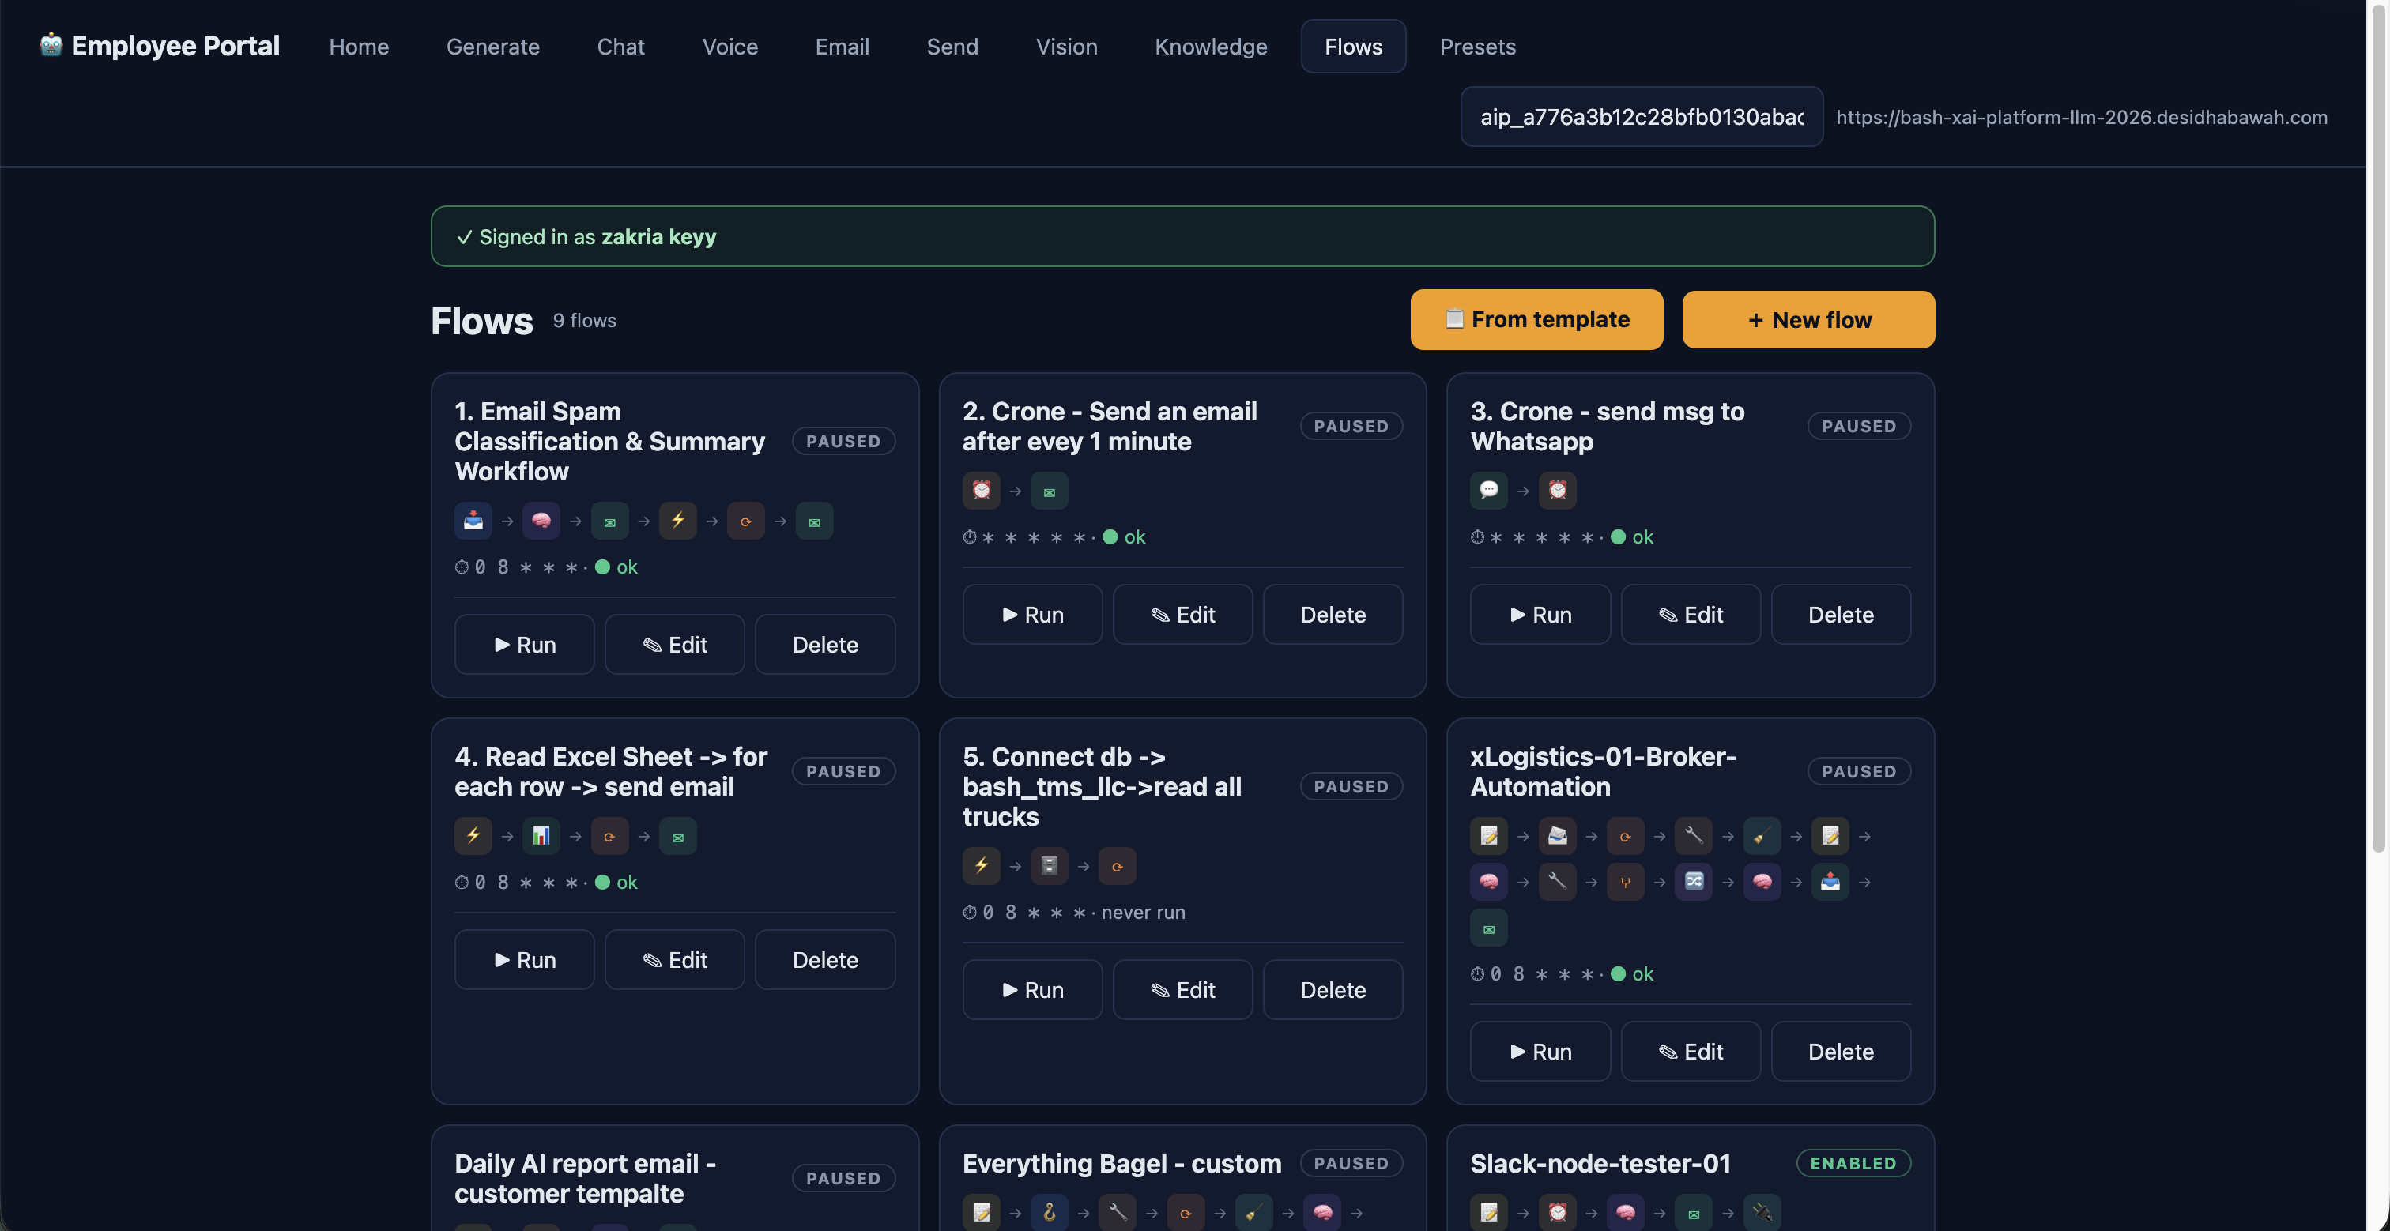
Task: Click the From template button
Action: click(1536, 320)
